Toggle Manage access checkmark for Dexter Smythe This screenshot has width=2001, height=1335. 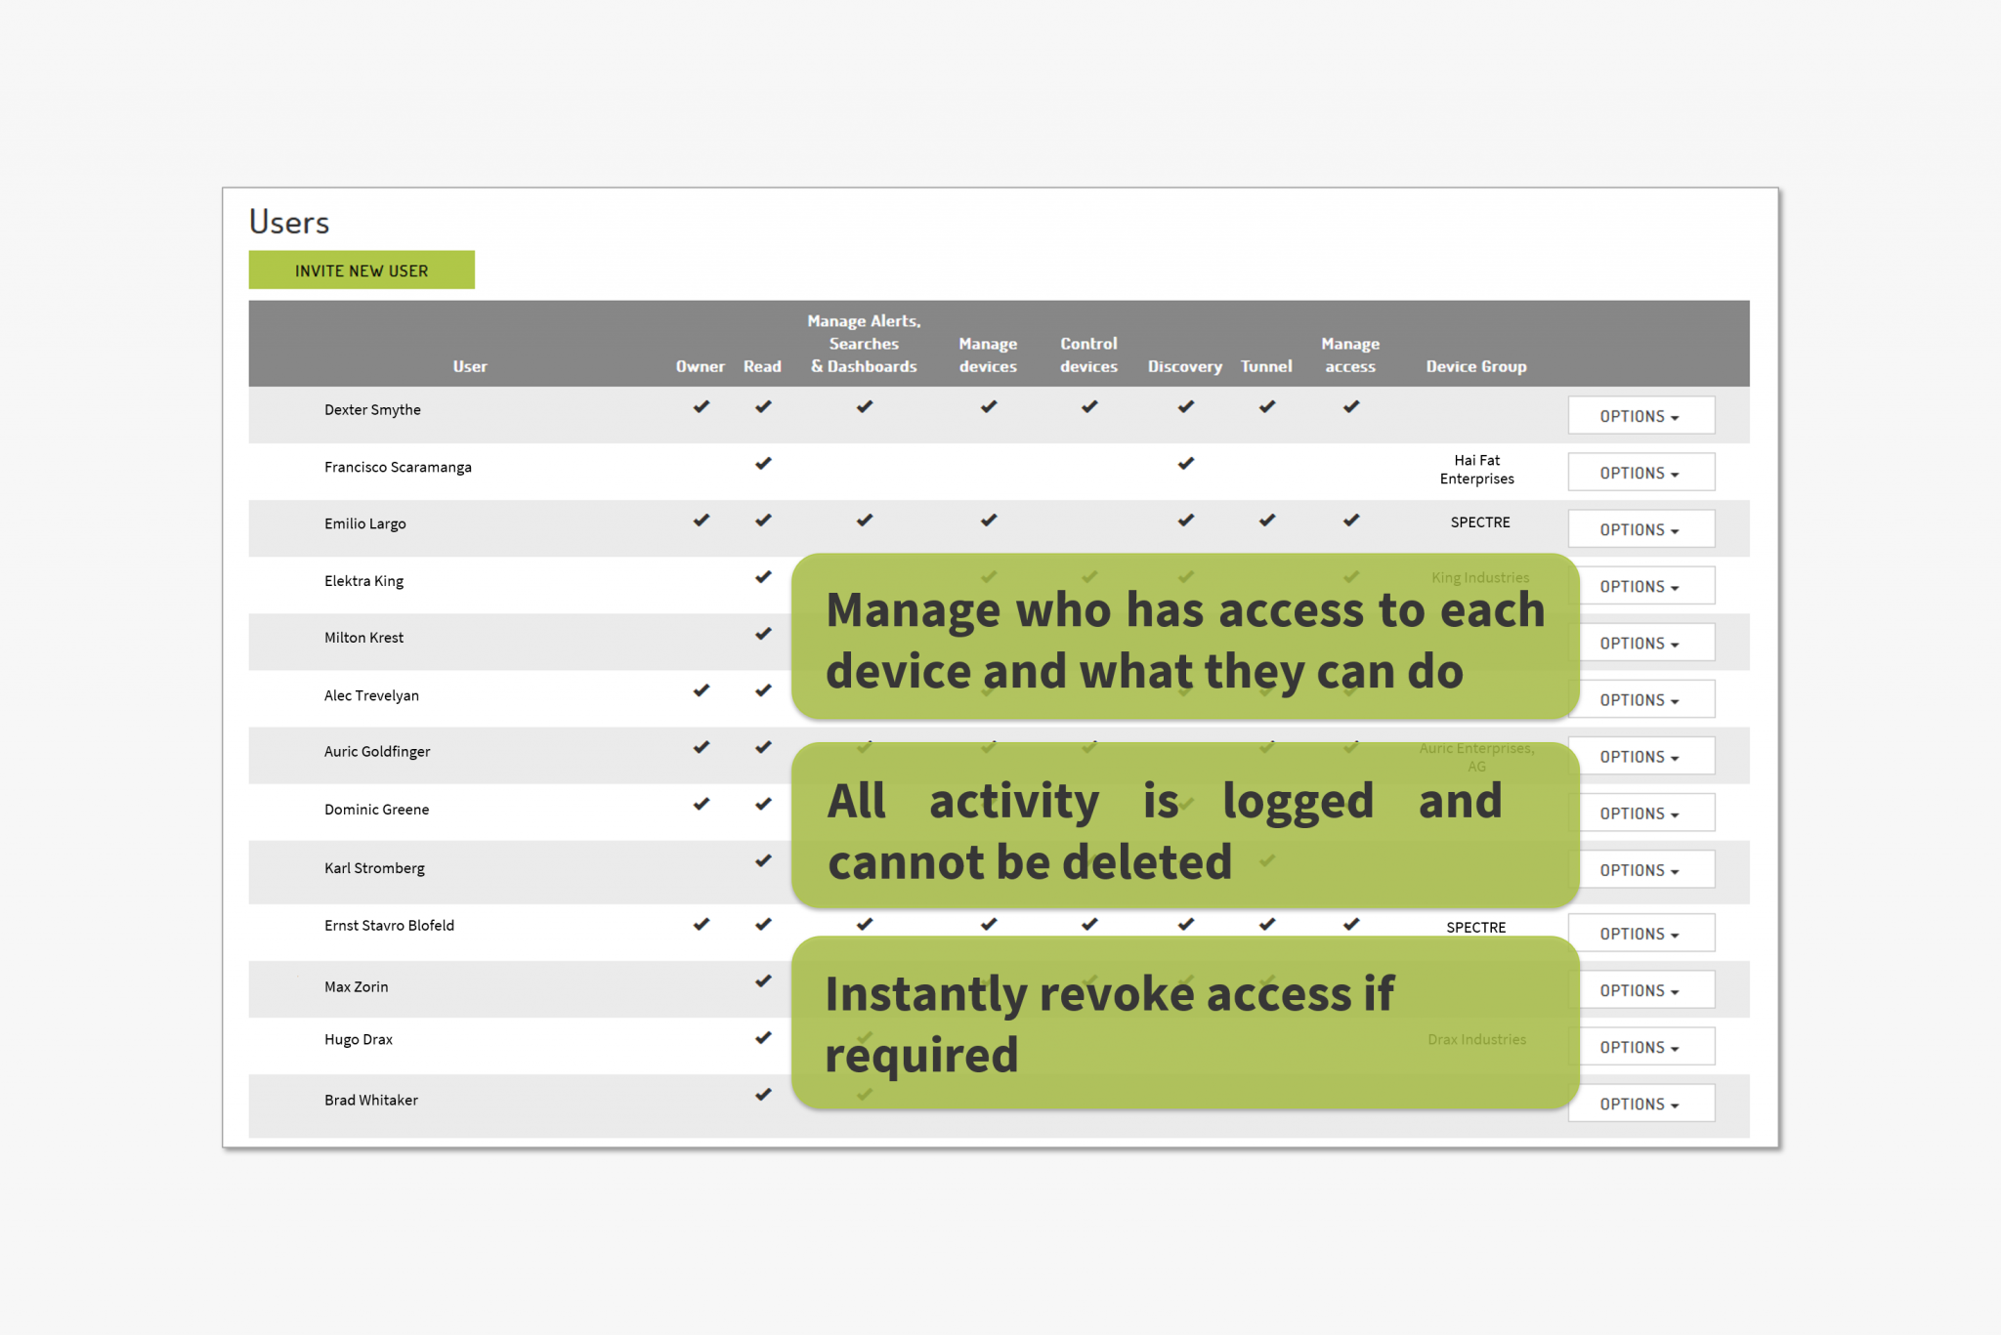pyautogui.click(x=1351, y=406)
